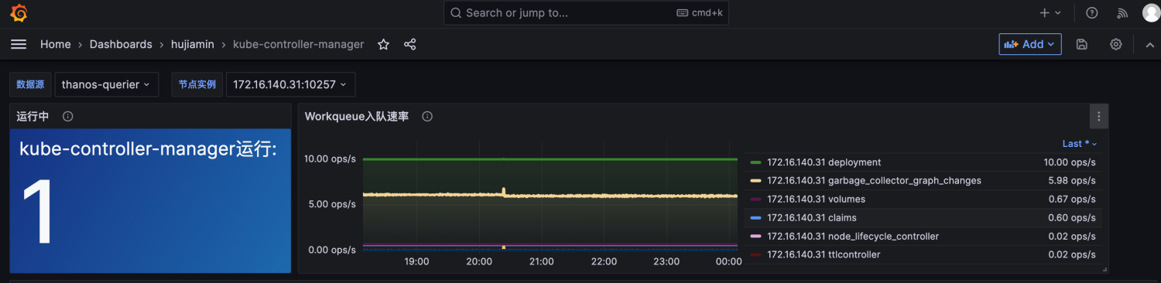Image resolution: width=1161 pixels, height=283 pixels.
Task: Click yellow garbage_collector color swatch
Action: click(756, 181)
